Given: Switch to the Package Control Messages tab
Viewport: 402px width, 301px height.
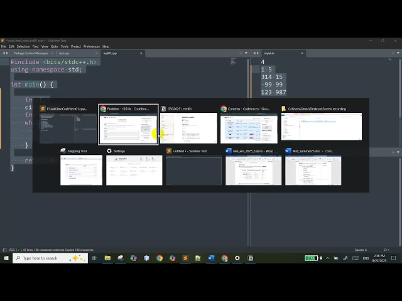Looking at the screenshot, I should point(31,53).
